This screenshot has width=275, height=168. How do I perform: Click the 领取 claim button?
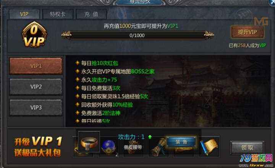(x=247, y=148)
